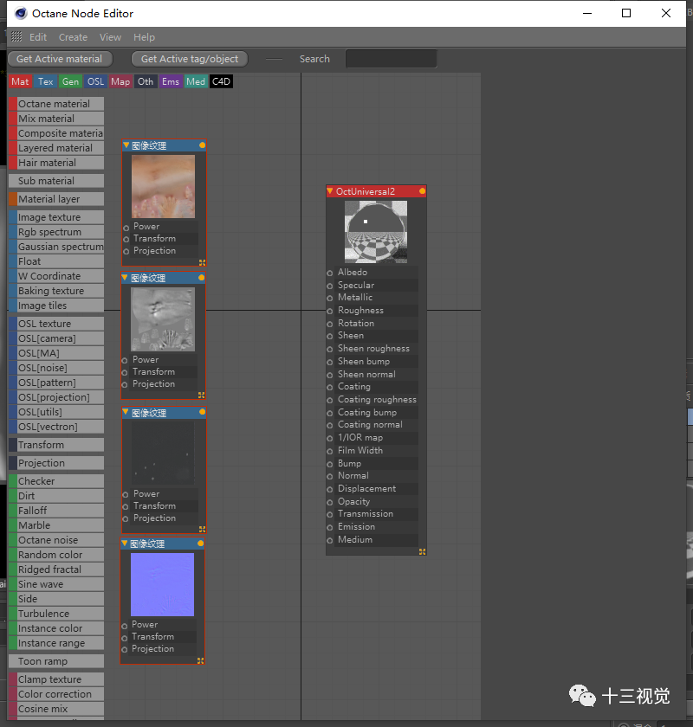Select the skin color texture thumbnail
This screenshot has width=693, height=727.
pos(164,186)
